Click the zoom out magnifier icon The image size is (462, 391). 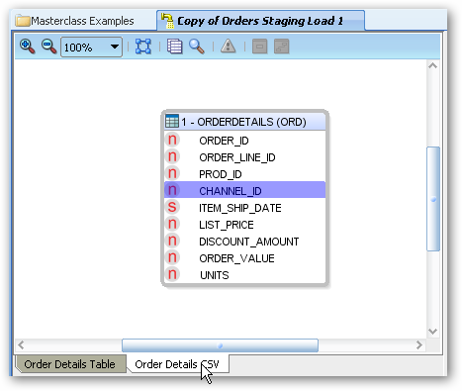click(x=48, y=47)
